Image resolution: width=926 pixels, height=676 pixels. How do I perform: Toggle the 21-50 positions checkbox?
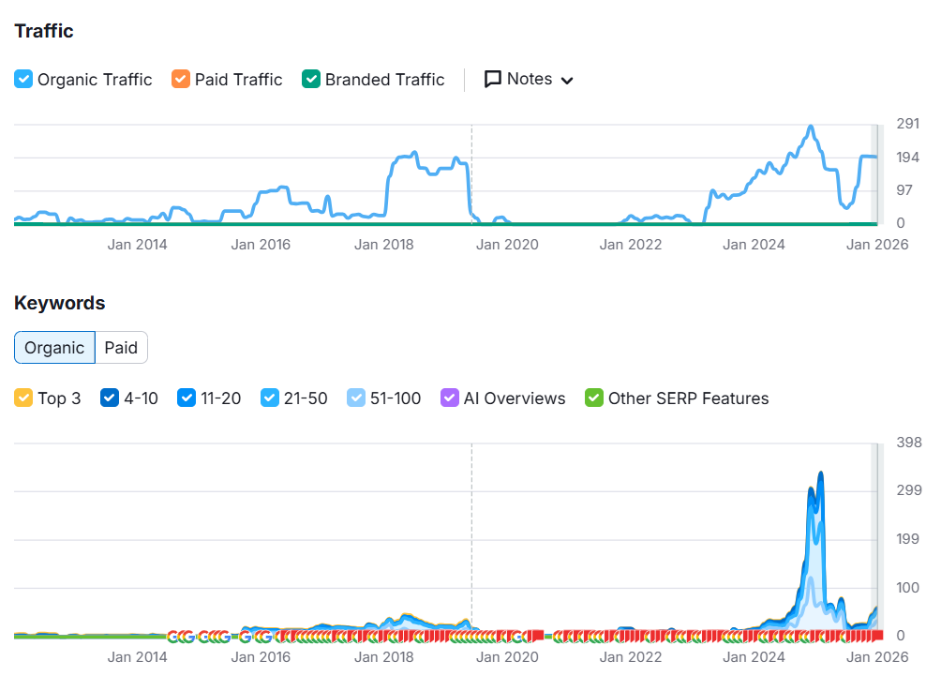[270, 398]
